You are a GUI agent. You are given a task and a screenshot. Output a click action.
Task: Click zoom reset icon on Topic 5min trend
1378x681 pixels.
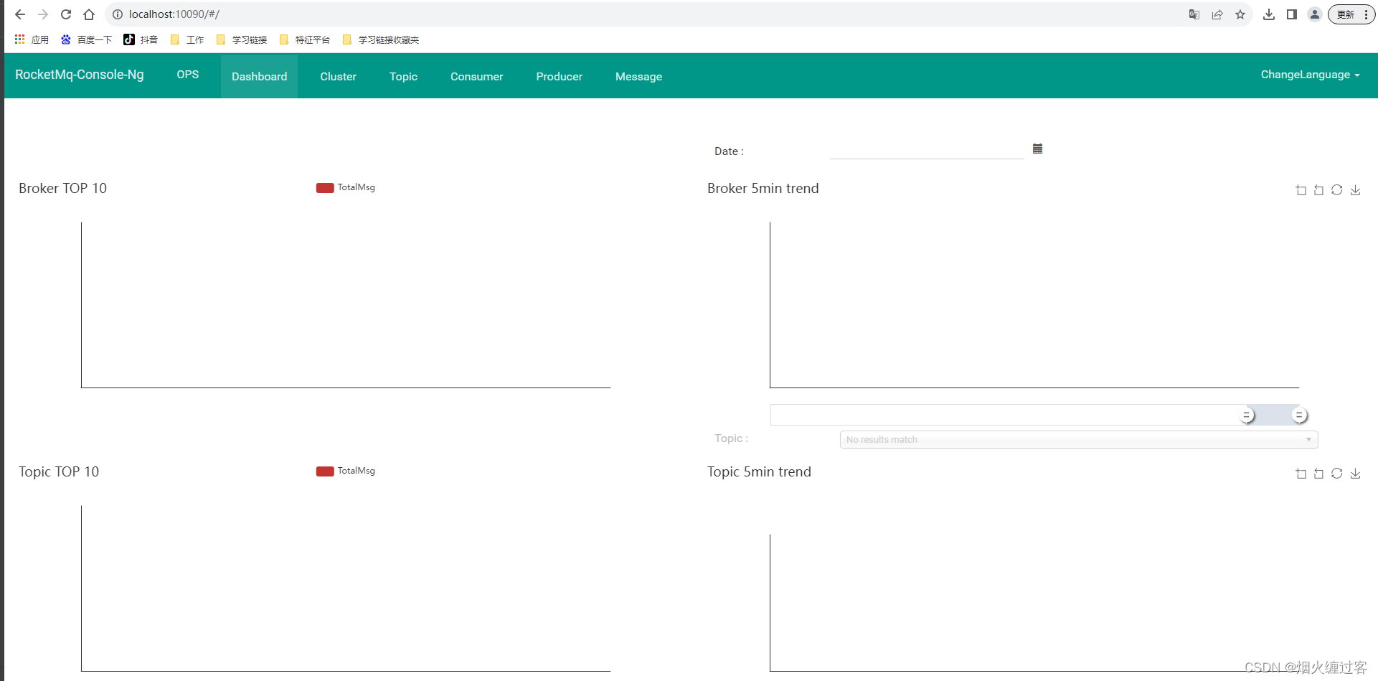(x=1318, y=474)
